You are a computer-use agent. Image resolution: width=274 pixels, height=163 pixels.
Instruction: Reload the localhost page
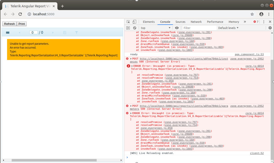[x=20, y=14]
